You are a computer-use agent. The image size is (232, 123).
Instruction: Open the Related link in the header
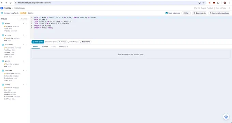tap(204, 8)
